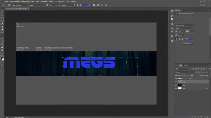211x118 pixels.
Task: Toggle layer filtering switch on or off
Action: pyautogui.click(x=210, y=69)
